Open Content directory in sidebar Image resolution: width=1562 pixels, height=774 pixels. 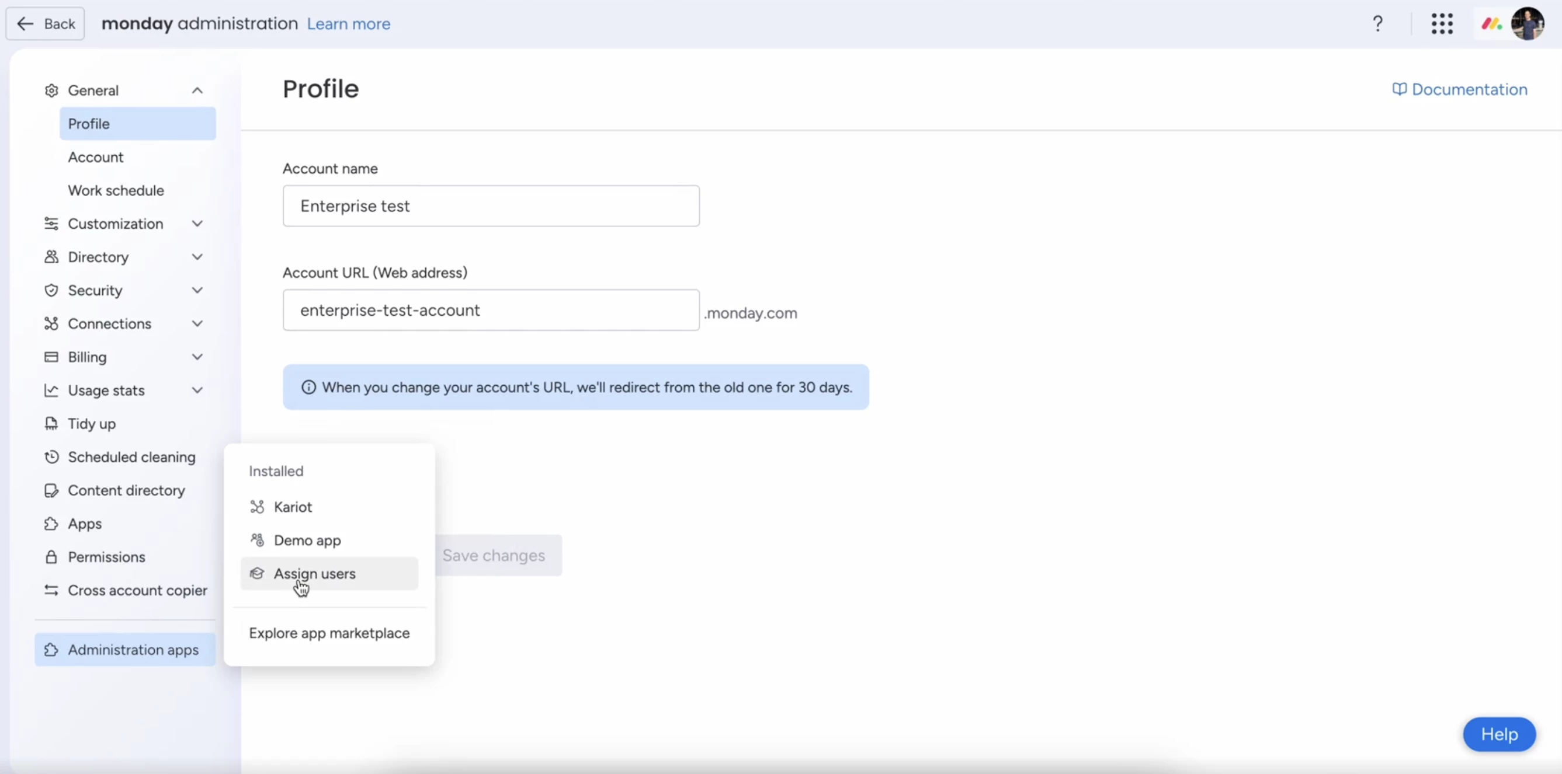pos(125,490)
